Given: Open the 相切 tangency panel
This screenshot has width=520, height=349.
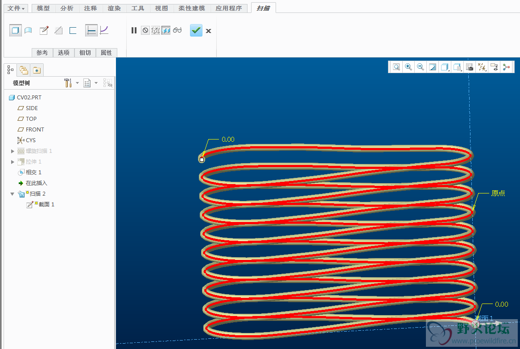Looking at the screenshot, I should (x=85, y=53).
